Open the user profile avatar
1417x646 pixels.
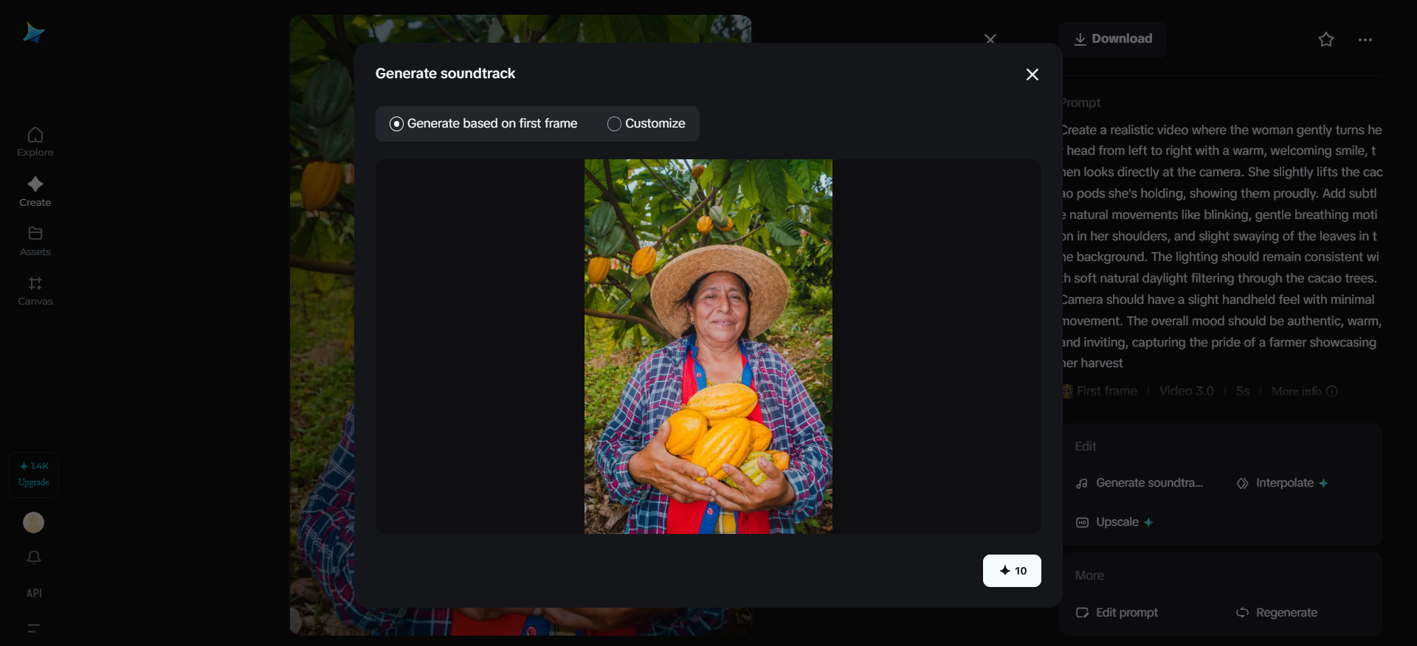pyautogui.click(x=33, y=522)
